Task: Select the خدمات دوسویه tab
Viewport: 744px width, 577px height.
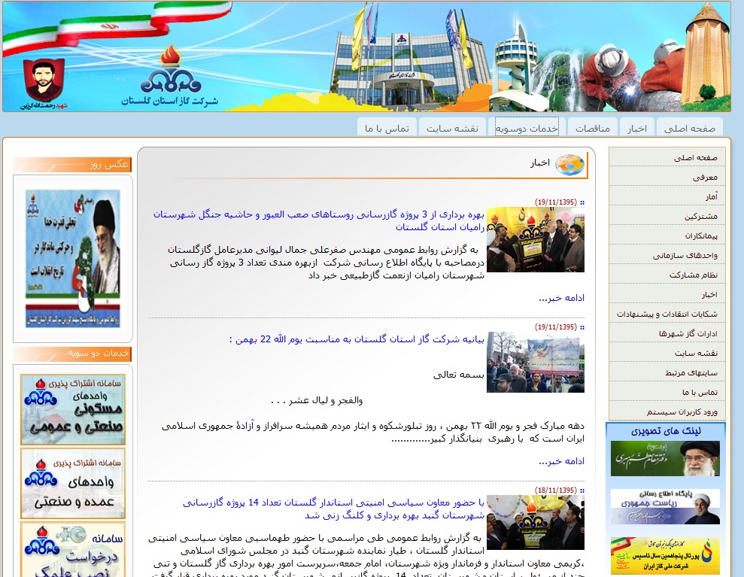Action: (527, 129)
